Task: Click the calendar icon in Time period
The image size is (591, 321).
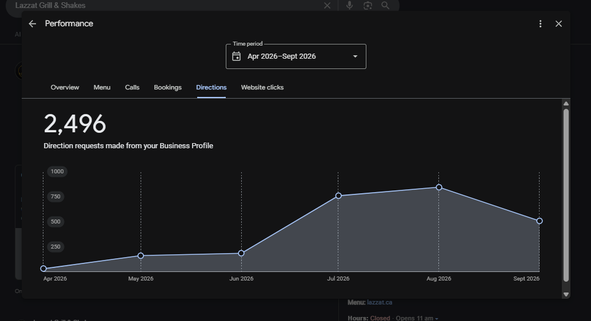Action: (236, 56)
